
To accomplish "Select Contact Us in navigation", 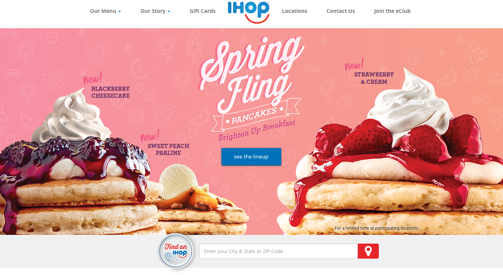I will click(341, 11).
